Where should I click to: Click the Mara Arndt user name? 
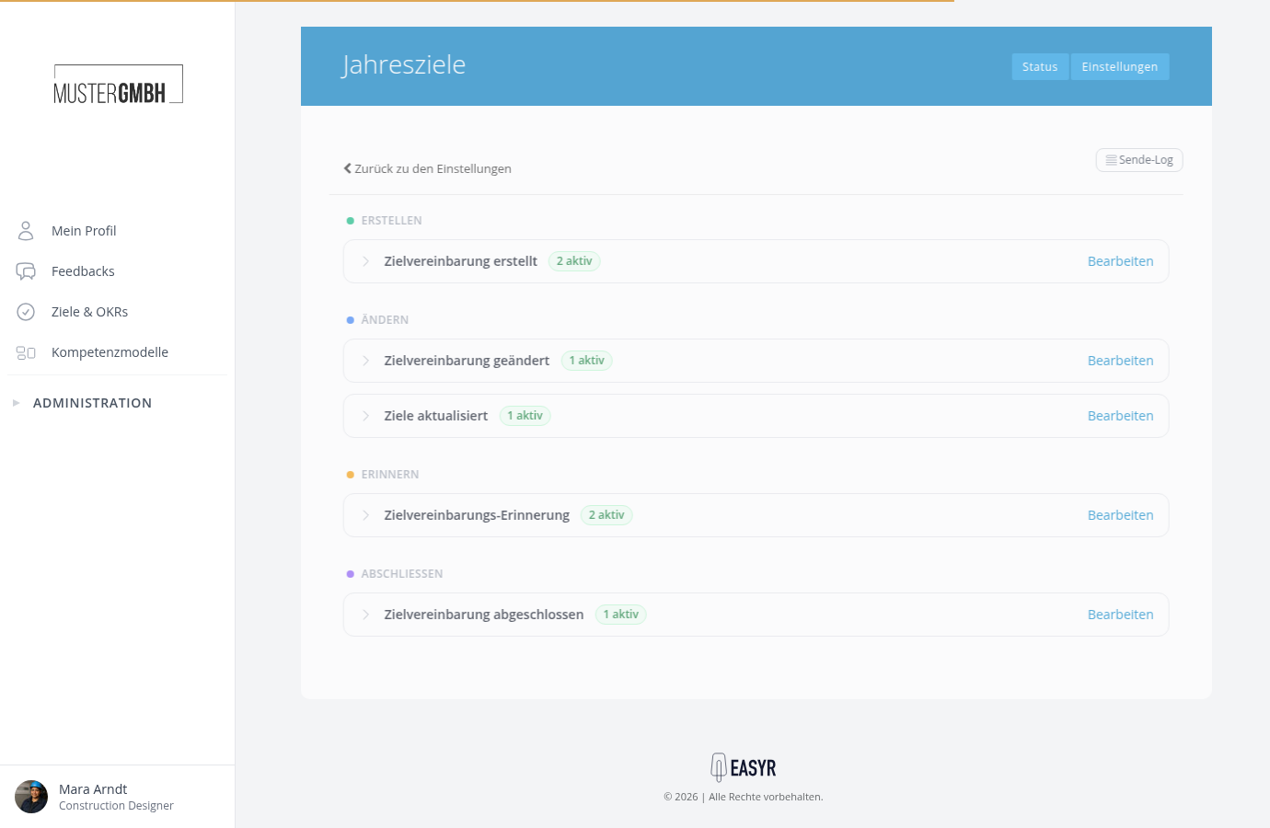93,789
